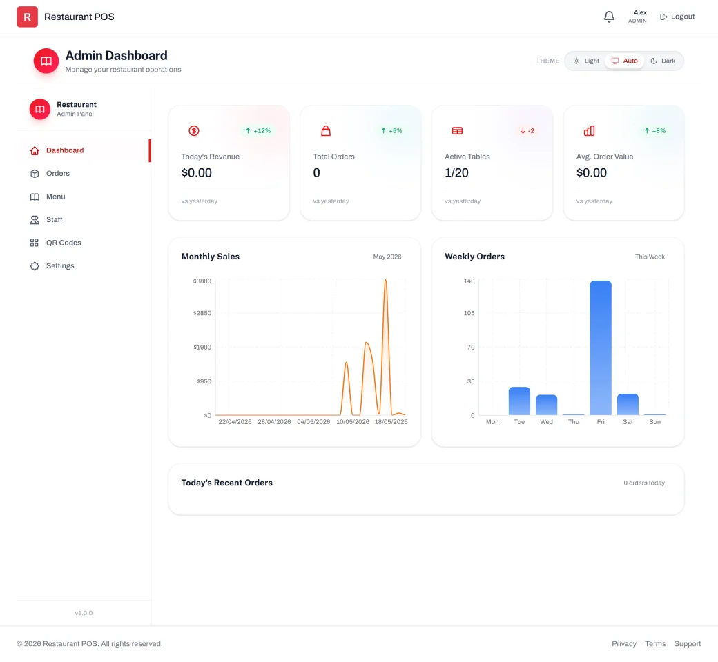The width and height of the screenshot is (718, 662).
Task: Click This Week label on Weekly Orders
Action: (x=650, y=257)
